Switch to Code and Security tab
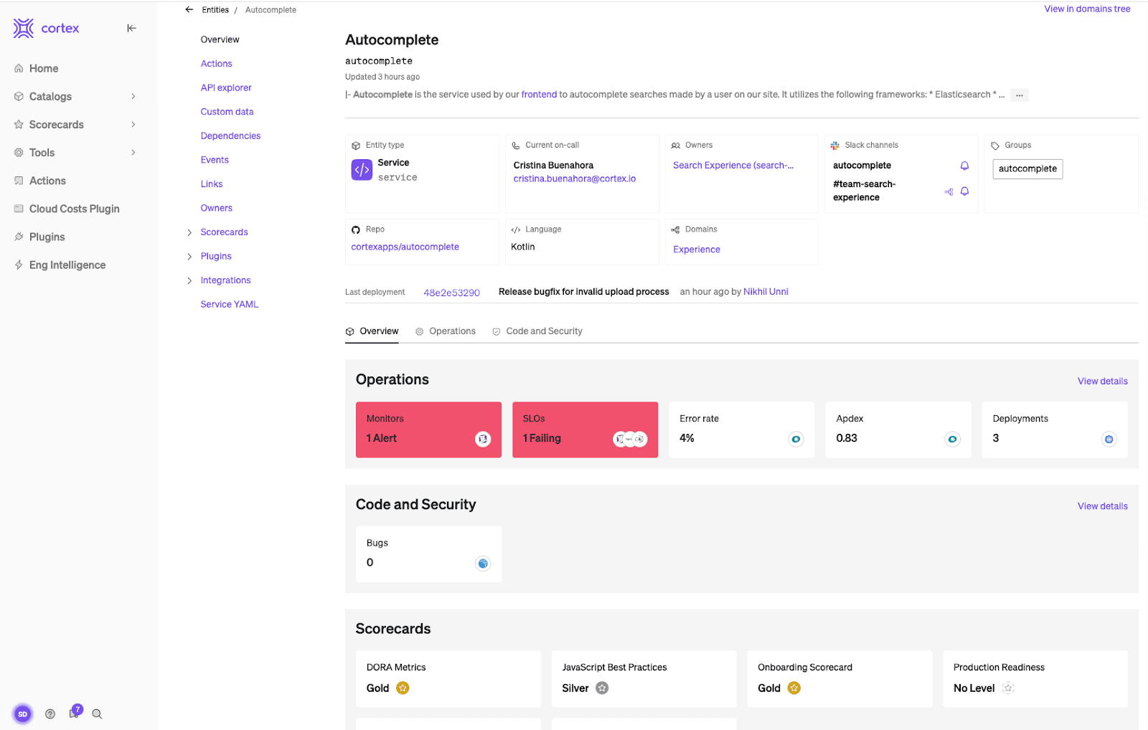The width and height of the screenshot is (1148, 730). pyautogui.click(x=537, y=331)
